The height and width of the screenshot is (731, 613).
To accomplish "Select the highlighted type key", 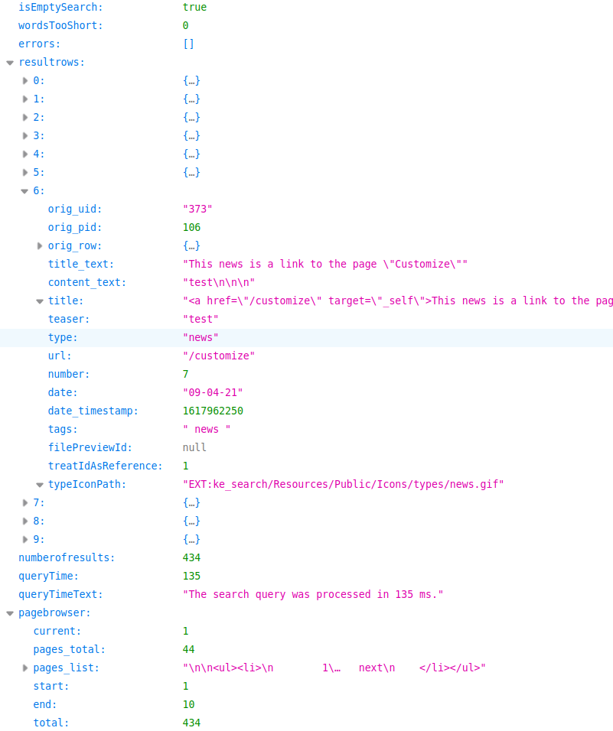I will point(63,337).
